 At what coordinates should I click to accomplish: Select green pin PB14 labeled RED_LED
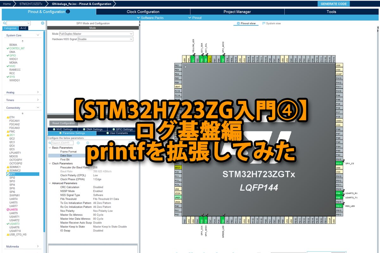click(339, 206)
